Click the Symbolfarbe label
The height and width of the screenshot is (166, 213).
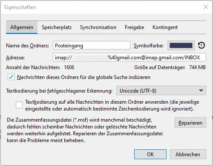(x=149, y=46)
